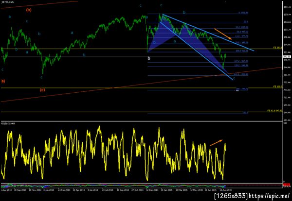Image resolution: width=292 pixels, height=201 pixels.
Task: Click the 12 Dec 2014 date label
Action: 152,190
